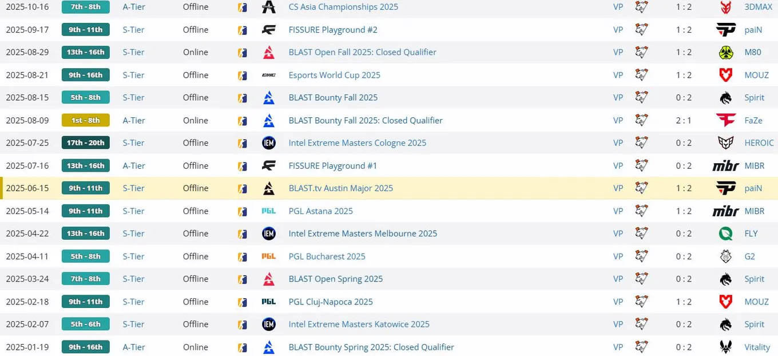Open the HEROIC team logo icon

coord(726,143)
